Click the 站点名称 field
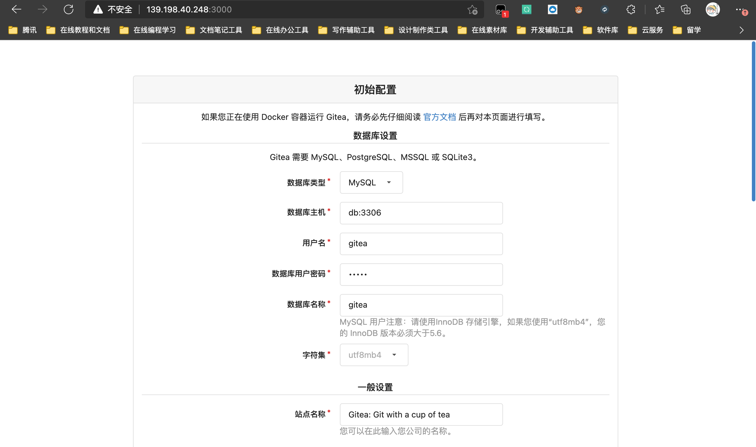This screenshot has height=447, width=756. click(421, 415)
